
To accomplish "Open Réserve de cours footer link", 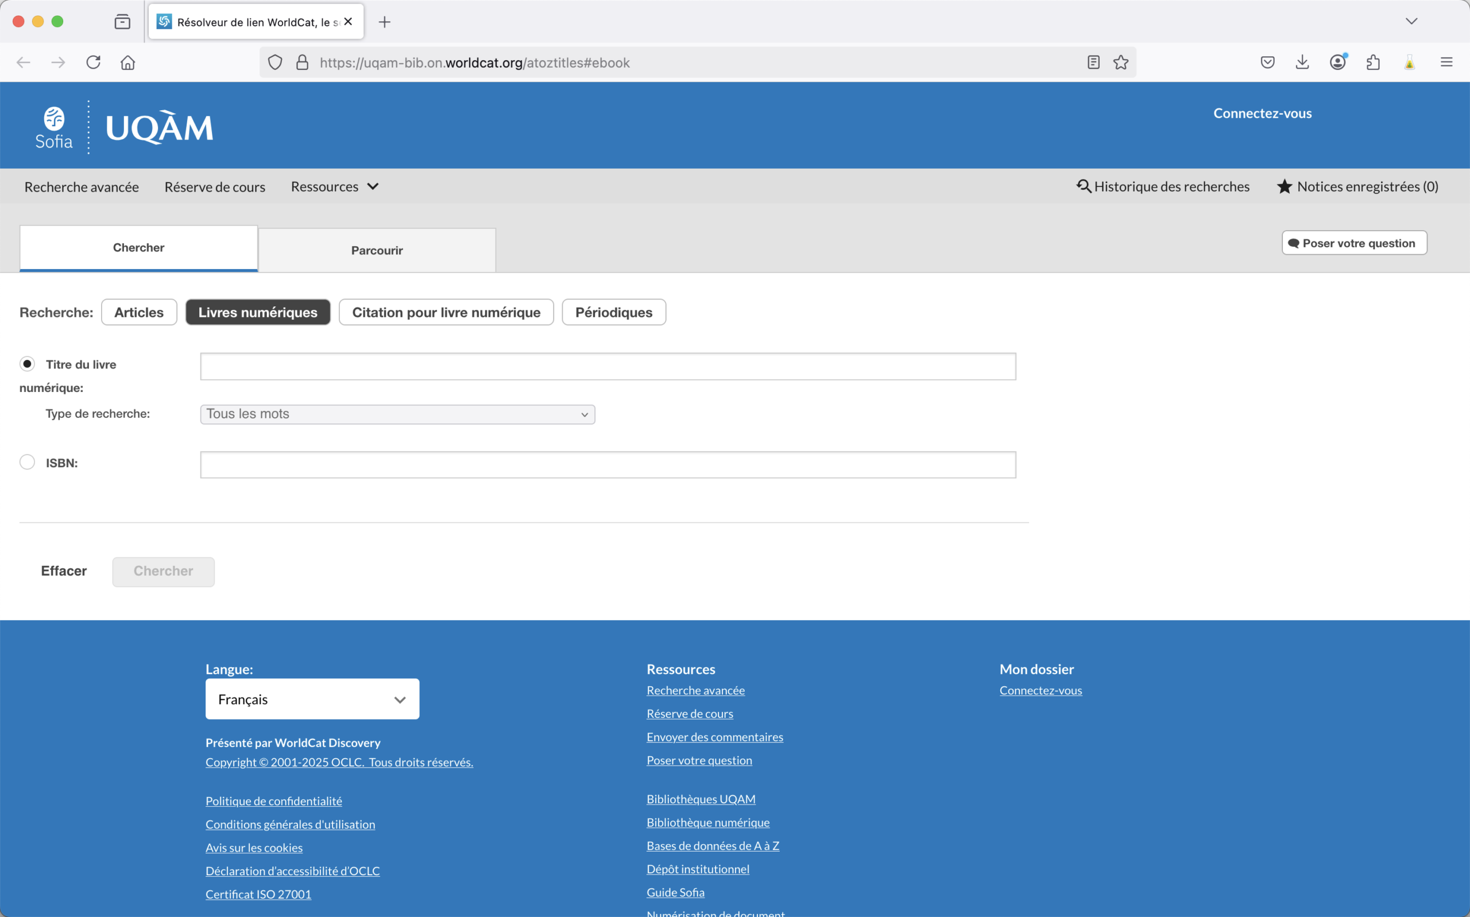I will coord(690,714).
